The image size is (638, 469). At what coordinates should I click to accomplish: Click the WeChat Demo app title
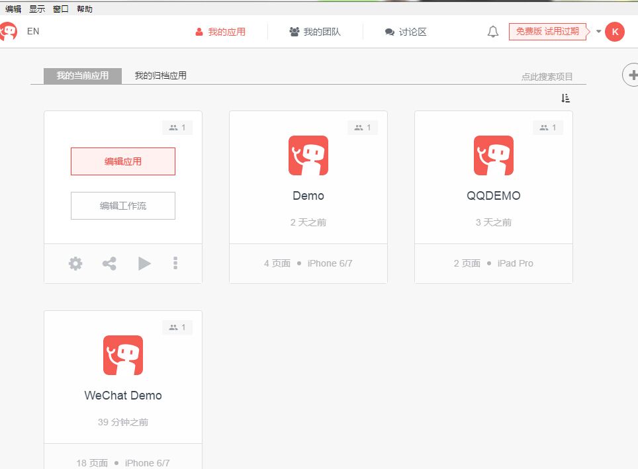(123, 396)
